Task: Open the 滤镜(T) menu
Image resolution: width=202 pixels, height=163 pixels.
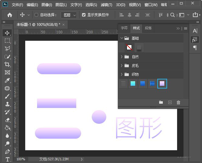Action: 106,5
